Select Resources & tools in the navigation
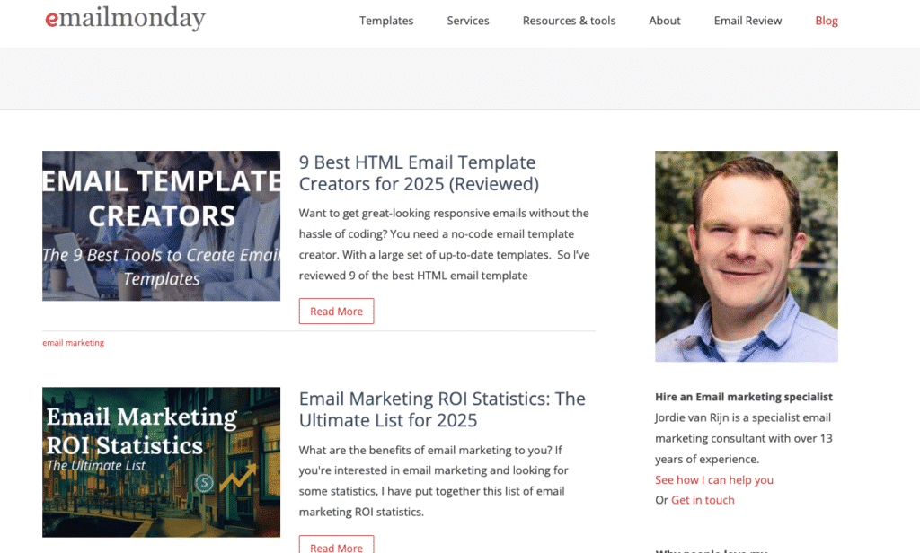The image size is (920, 553). [x=569, y=20]
